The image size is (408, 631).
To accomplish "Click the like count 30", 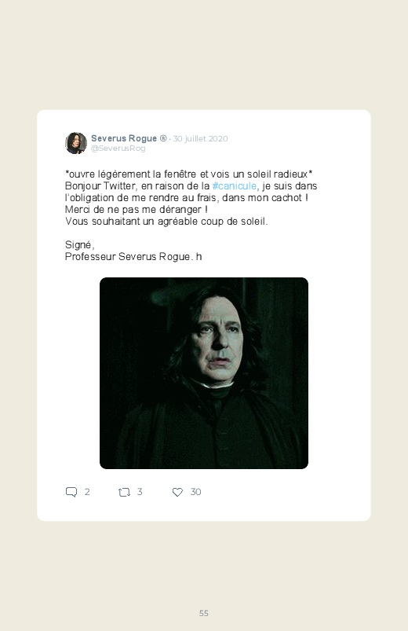I will (x=195, y=492).
